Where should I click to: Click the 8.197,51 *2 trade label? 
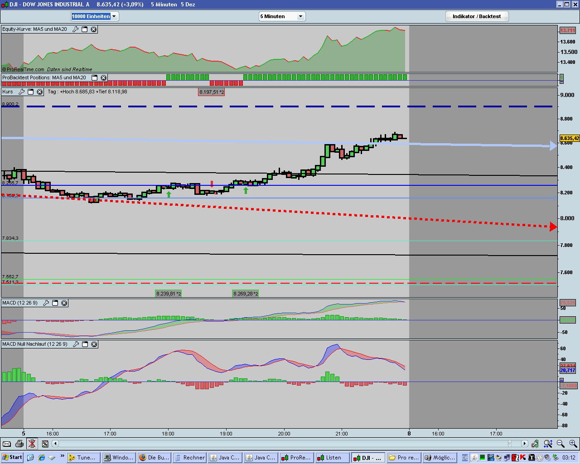pos(212,92)
